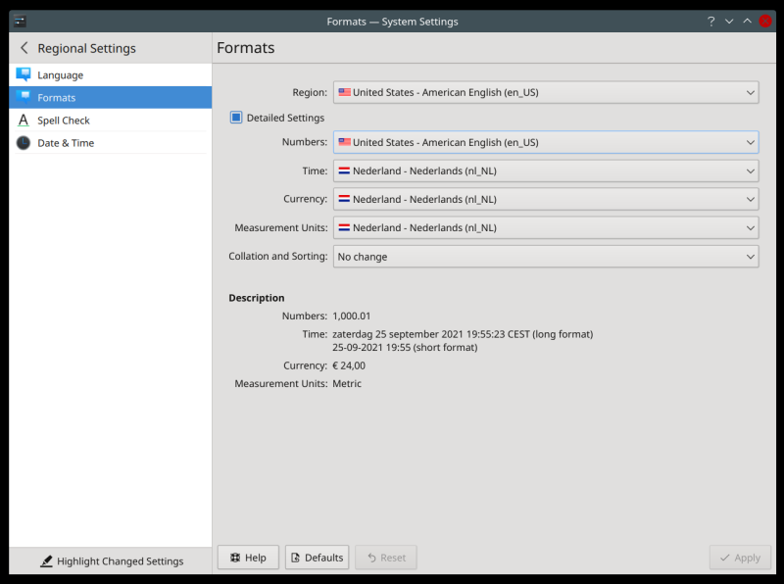Click the Spell Check letter icon
The width and height of the screenshot is (784, 584).
point(24,121)
